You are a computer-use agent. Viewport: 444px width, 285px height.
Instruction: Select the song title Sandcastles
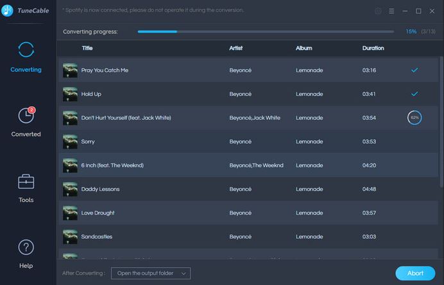click(96, 236)
